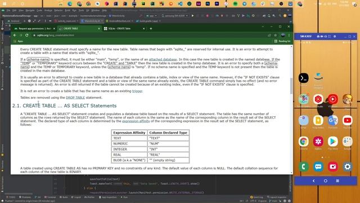
Task: Reload the sqlite.org page
Action: point(27,35)
